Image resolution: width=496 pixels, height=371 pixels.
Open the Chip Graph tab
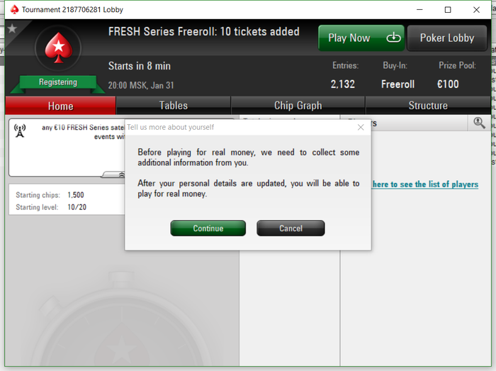pyautogui.click(x=298, y=106)
